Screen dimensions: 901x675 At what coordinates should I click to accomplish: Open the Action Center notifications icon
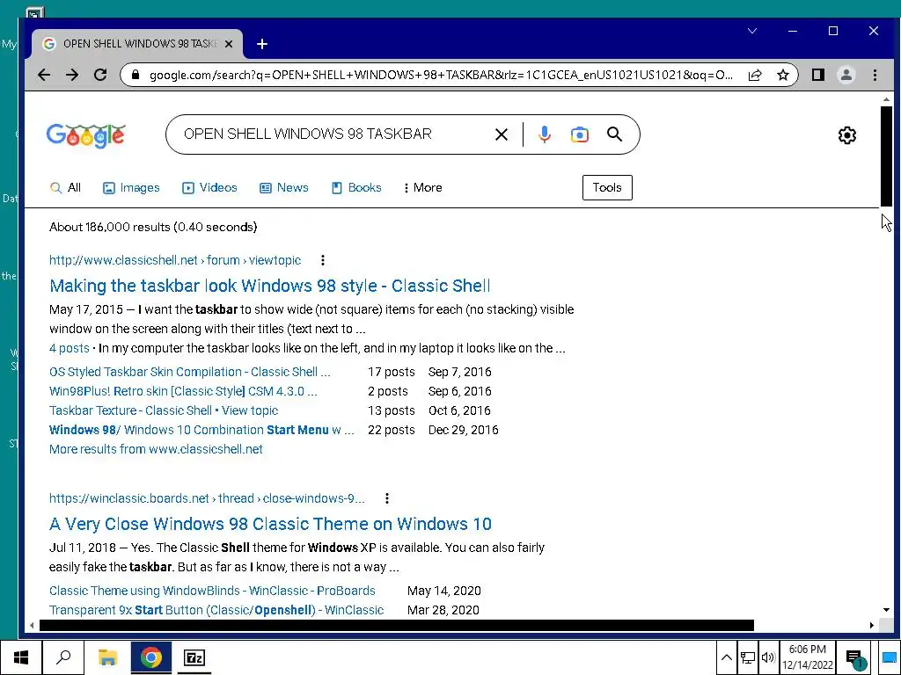pyautogui.click(x=855, y=658)
